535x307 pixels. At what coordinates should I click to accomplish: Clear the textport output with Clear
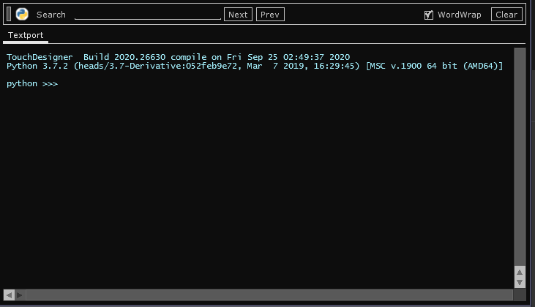tap(506, 15)
